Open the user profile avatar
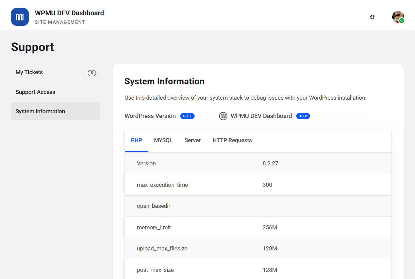 point(398,17)
